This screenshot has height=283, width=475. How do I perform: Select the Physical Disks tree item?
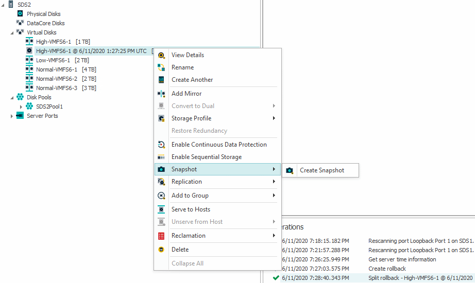click(x=44, y=14)
